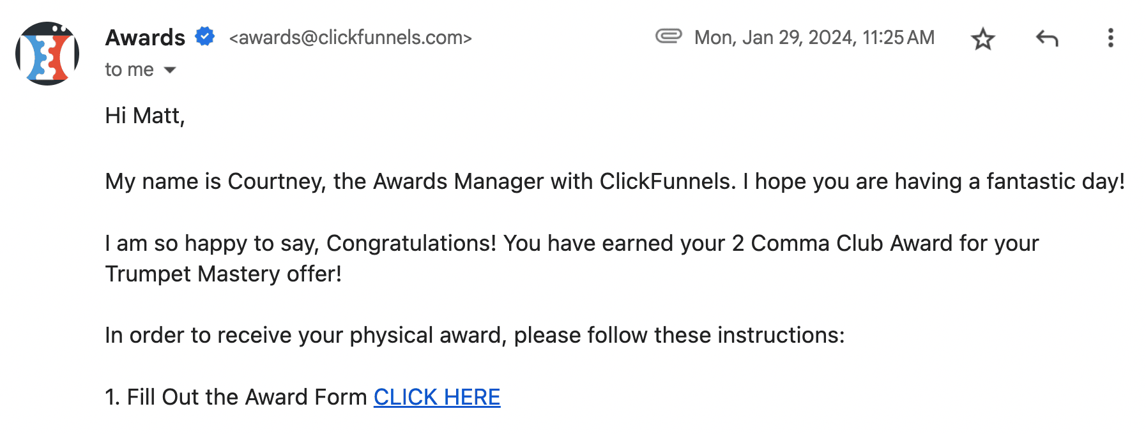Click the "to me" recipient text
This screenshot has width=1146, height=434.
(x=129, y=70)
